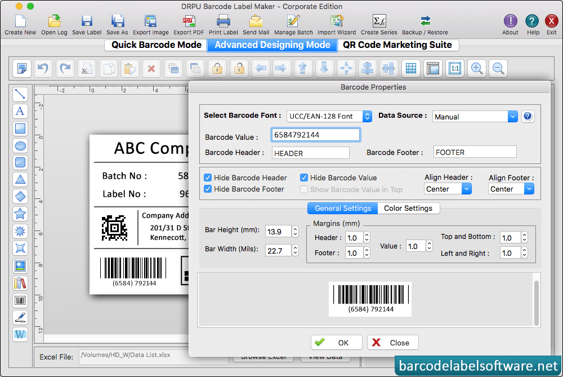563x377 pixels.
Task: Select the Triangle shape tool
Action: click(20, 180)
